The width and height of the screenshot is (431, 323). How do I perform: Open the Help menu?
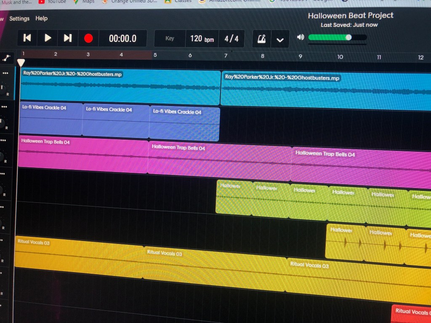pyautogui.click(x=41, y=19)
